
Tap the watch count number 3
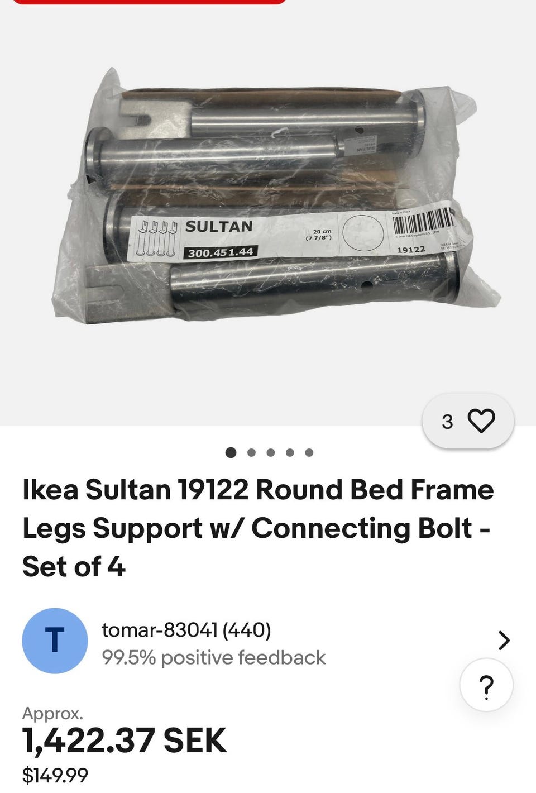447,422
